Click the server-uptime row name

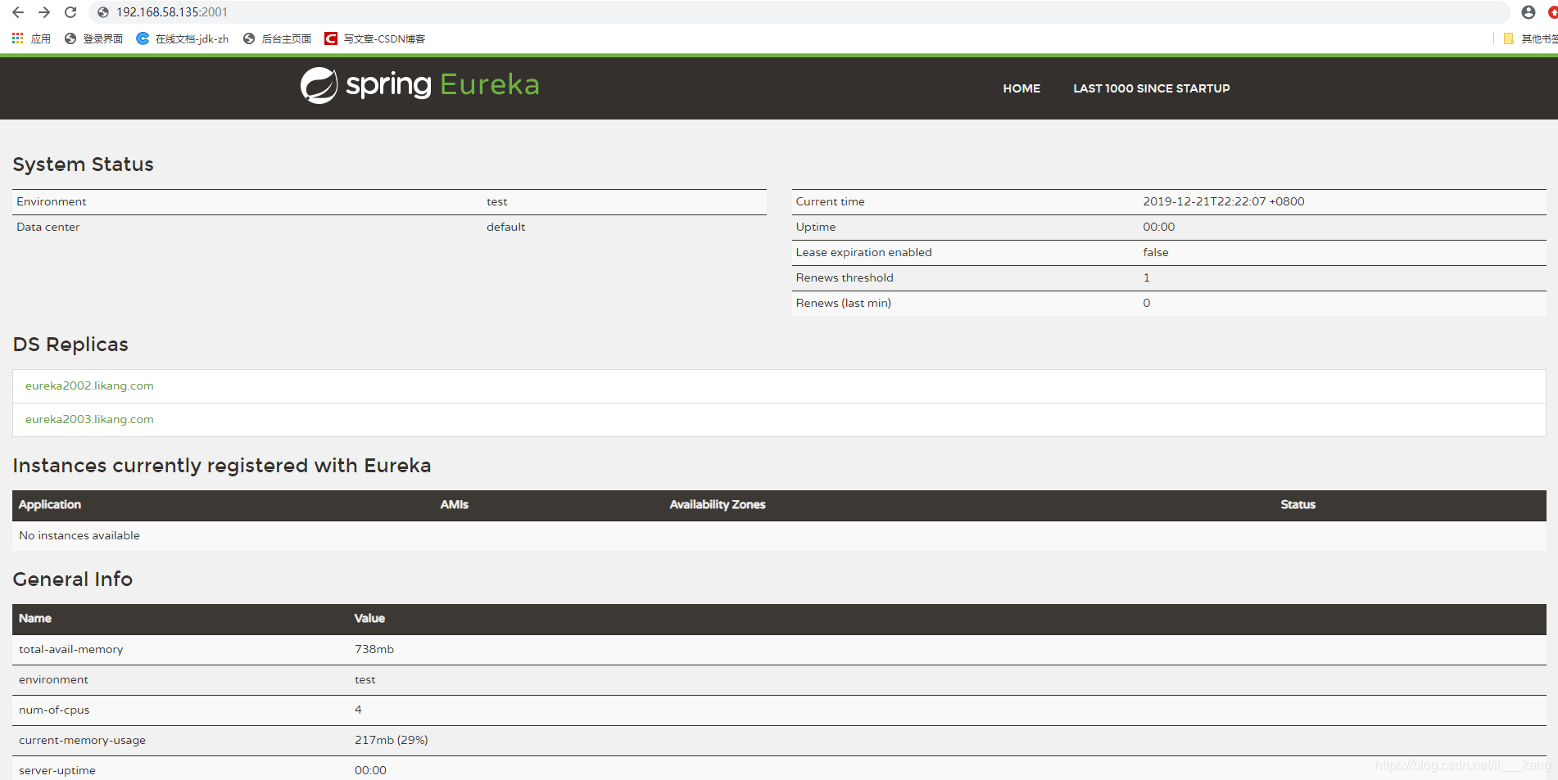pyautogui.click(x=57, y=770)
